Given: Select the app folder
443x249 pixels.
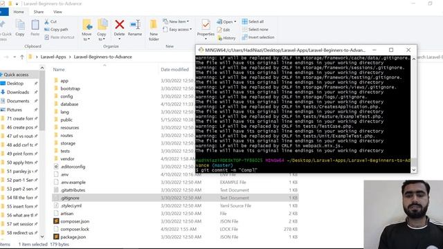Looking at the screenshot, I should [64, 81].
